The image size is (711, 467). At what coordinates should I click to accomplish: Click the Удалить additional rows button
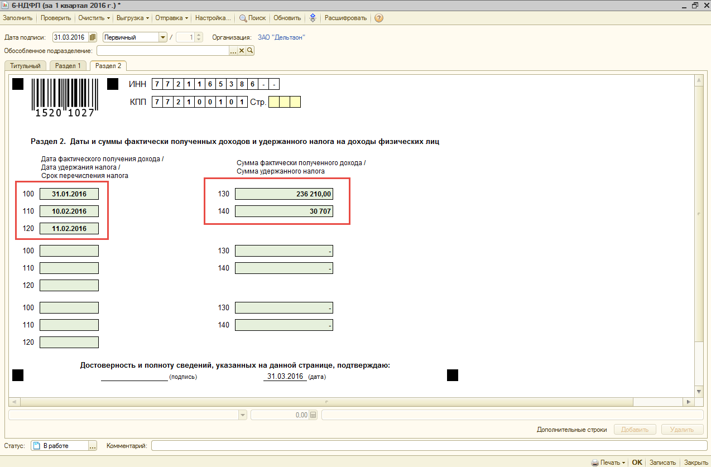tap(682, 430)
